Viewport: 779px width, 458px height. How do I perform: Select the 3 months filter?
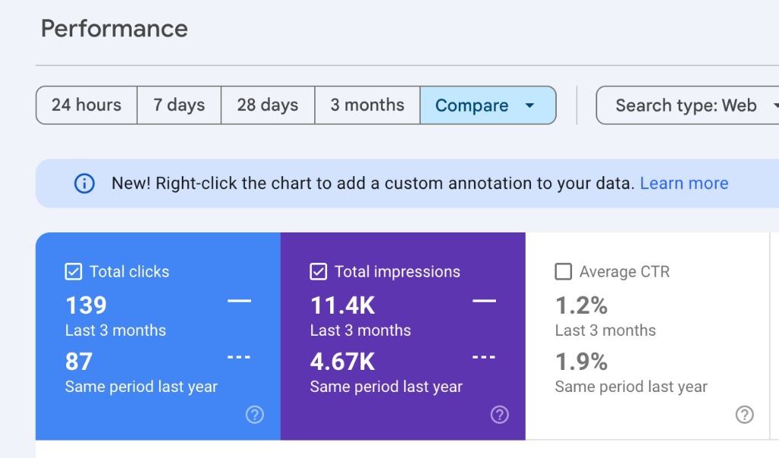(367, 106)
